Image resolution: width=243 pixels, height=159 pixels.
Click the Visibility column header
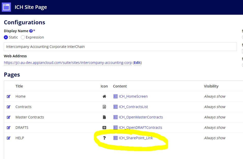211,86
